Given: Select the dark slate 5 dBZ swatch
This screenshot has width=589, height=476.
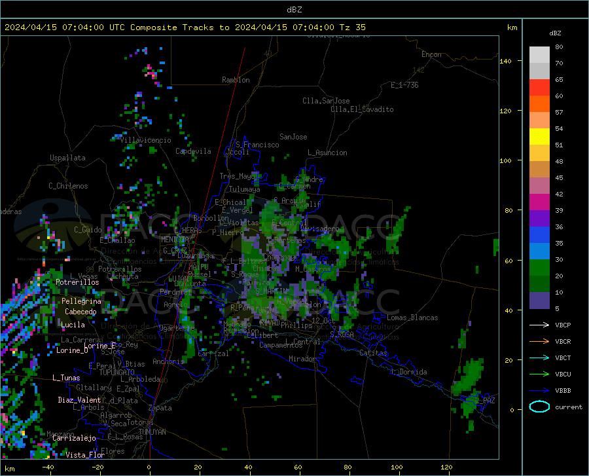Looking at the screenshot, I should pos(539,301).
